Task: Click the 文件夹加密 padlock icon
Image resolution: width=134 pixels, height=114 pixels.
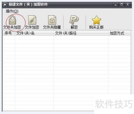Action: tap(12, 20)
